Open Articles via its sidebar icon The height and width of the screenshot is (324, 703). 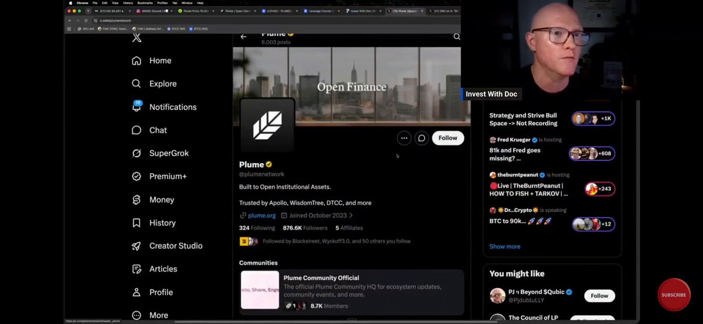coord(136,269)
